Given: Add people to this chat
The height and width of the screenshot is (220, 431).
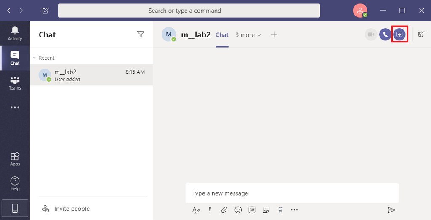Looking at the screenshot, I should 421,34.
